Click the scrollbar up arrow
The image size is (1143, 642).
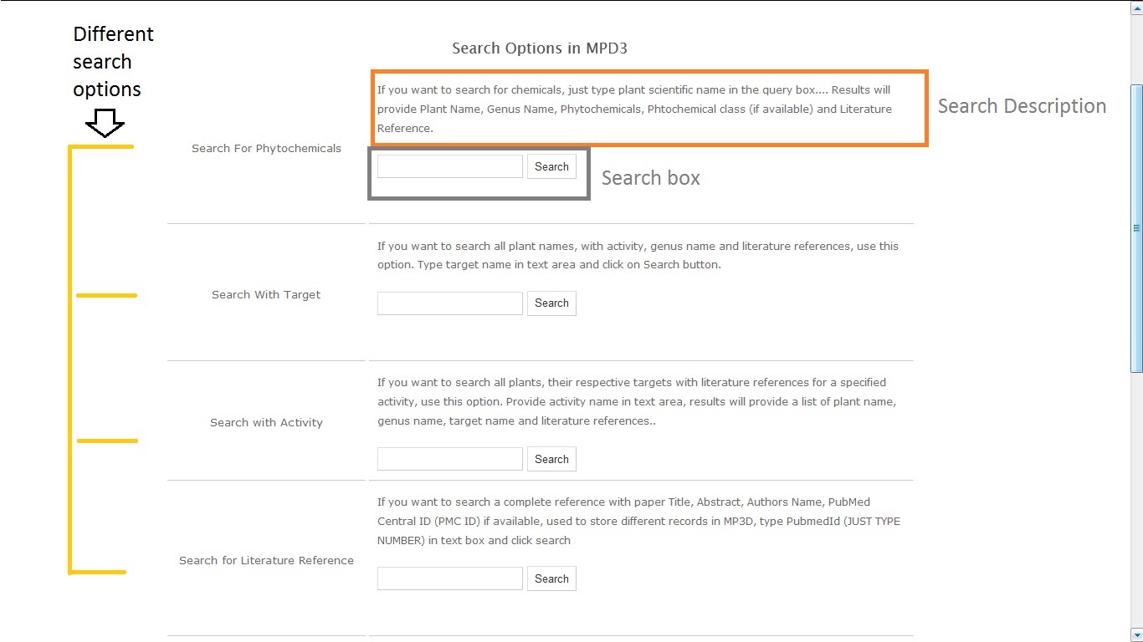[1136, 8]
